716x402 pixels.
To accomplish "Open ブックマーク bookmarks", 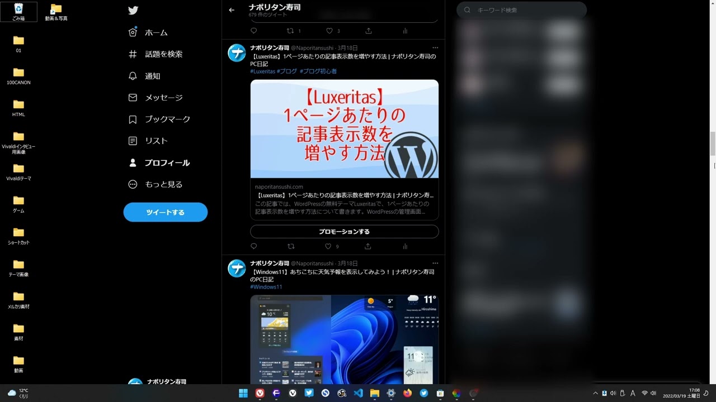I will coord(159,119).
